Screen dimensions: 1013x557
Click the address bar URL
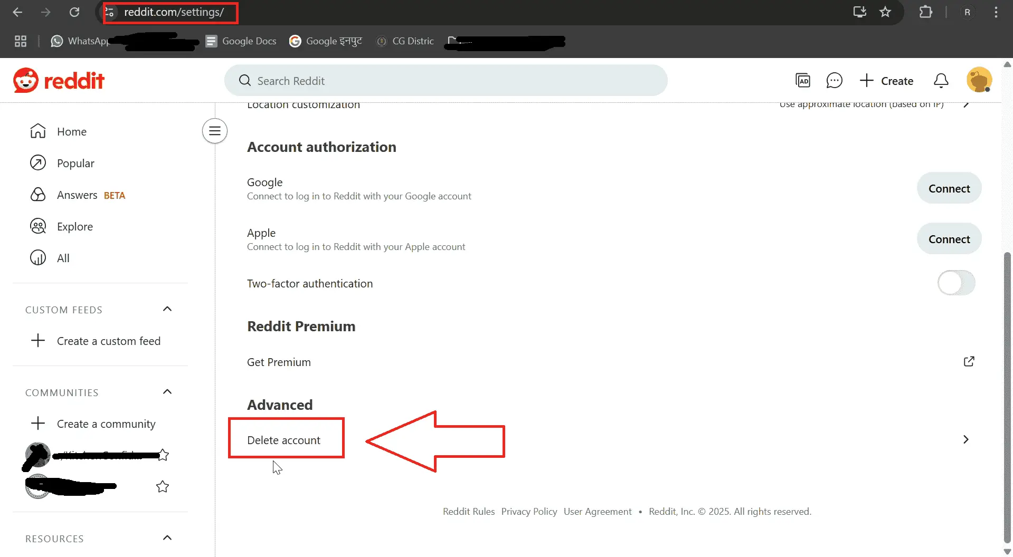pos(174,12)
